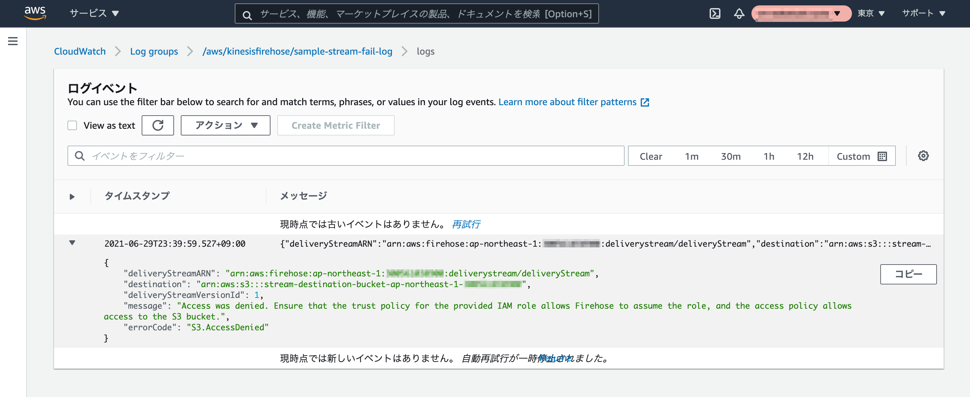Expand the サービス services dropdown

(94, 13)
